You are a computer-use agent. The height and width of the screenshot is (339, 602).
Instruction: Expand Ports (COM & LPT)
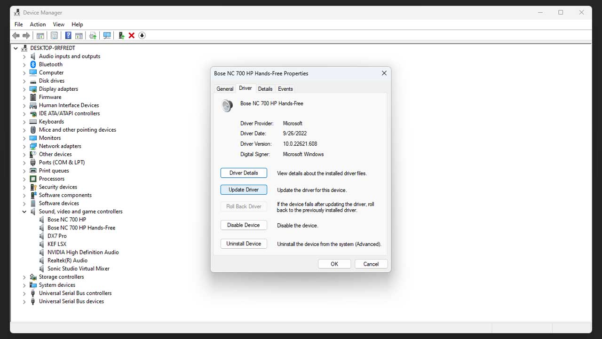click(24, 163)
